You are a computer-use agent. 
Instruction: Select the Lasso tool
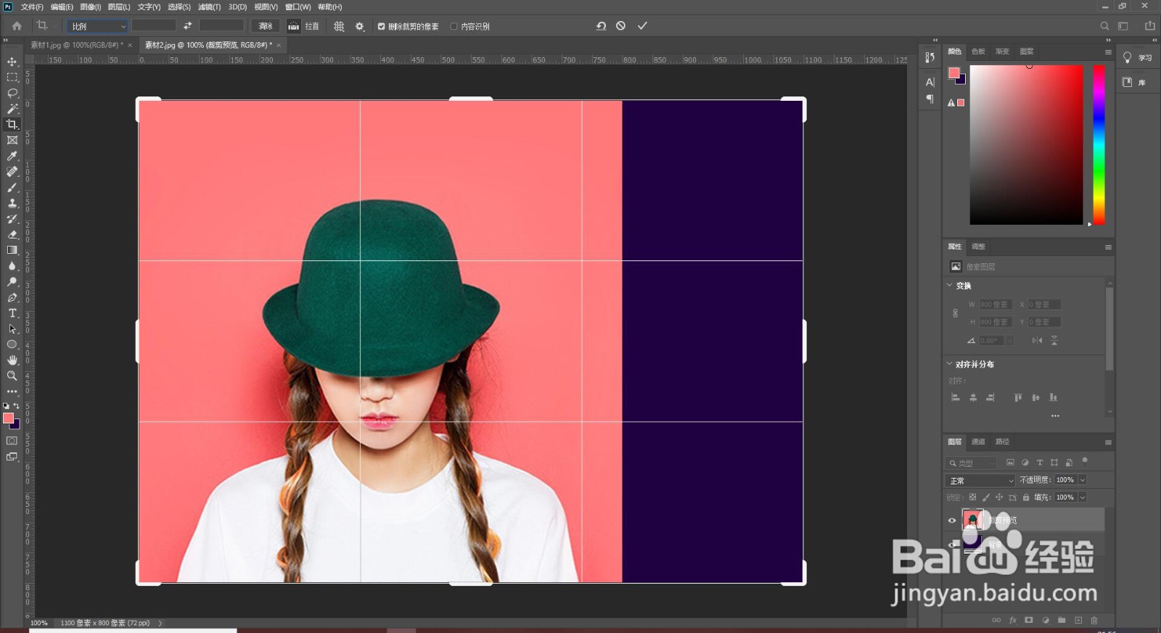coord(12,93)
